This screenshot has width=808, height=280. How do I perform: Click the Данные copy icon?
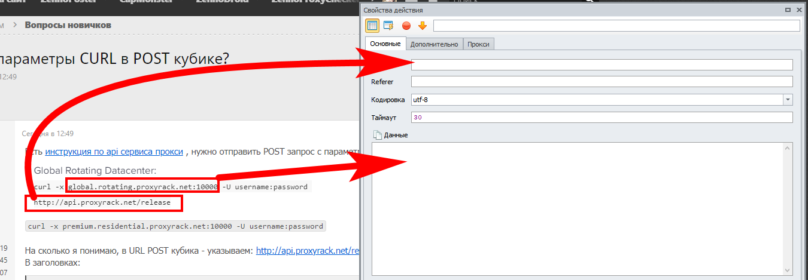377,135
